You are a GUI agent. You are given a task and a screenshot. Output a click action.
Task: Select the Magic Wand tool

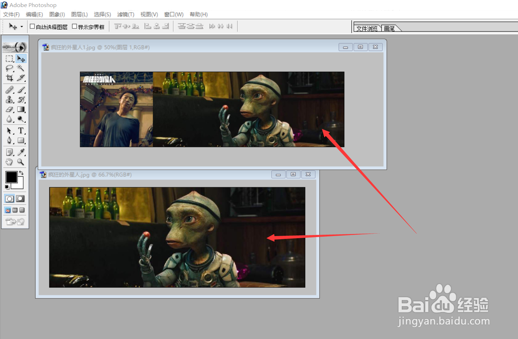click(21, 68)
